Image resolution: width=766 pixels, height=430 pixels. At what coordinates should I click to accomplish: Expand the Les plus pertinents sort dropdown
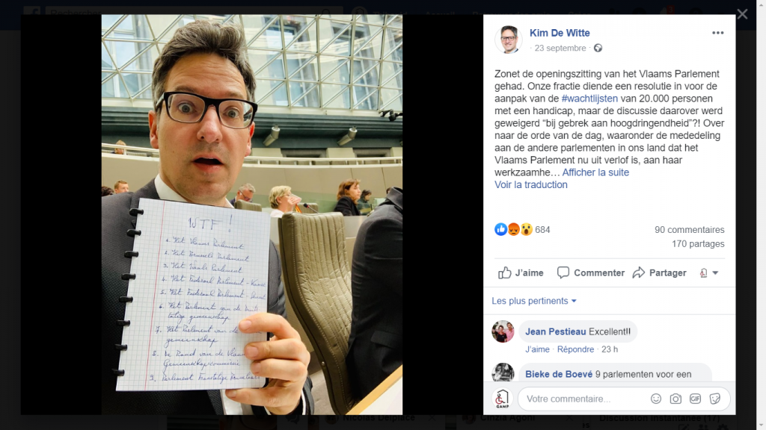(534, 301)
